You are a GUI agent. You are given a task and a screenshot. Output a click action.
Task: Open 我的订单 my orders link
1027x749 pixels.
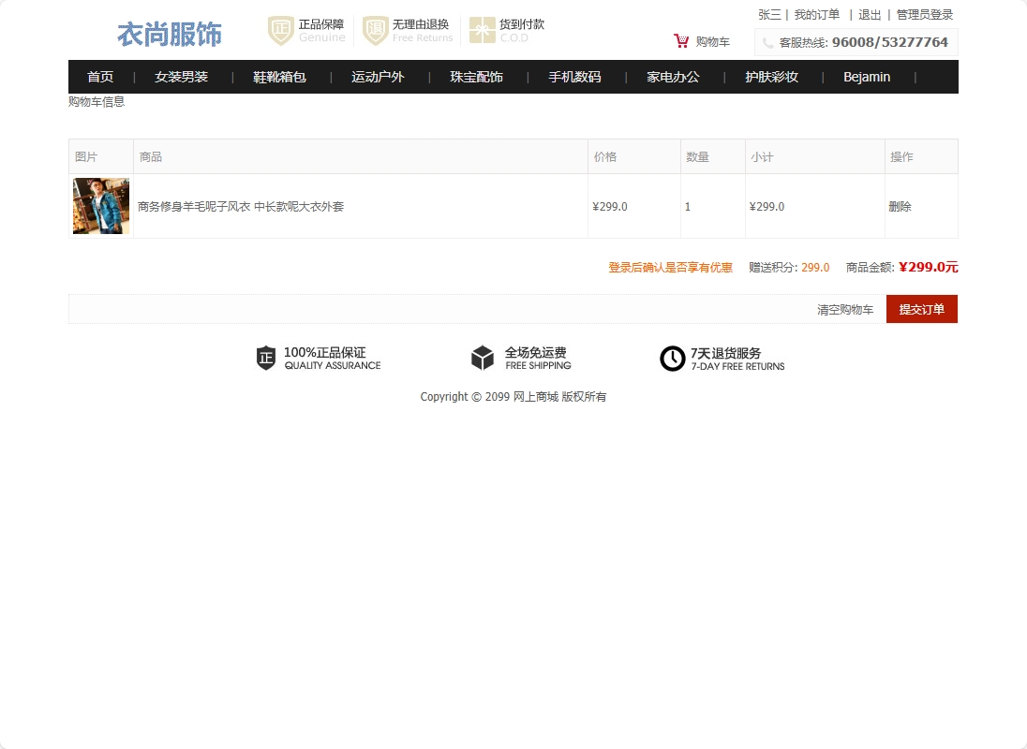[x=817, y=15]
